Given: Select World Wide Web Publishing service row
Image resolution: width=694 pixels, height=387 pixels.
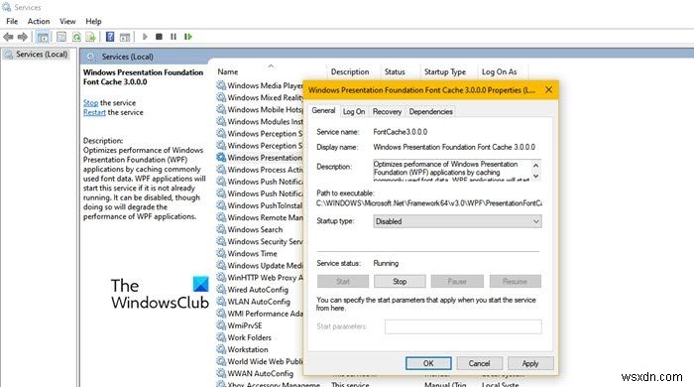Looking at the screenshot, I should click(x=260, y=361).
